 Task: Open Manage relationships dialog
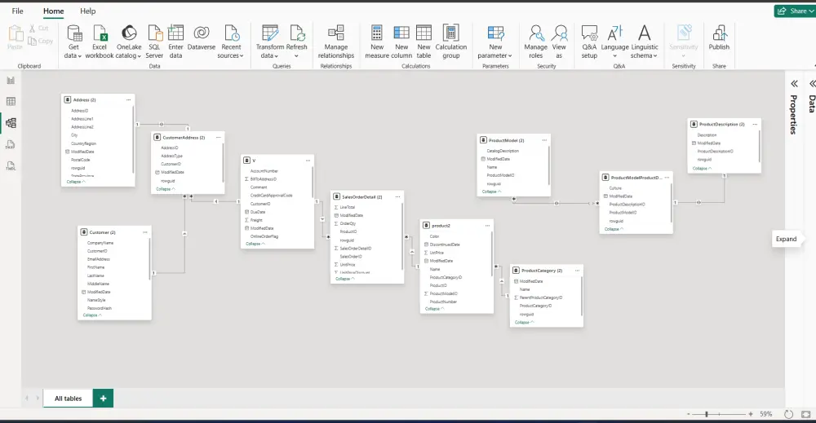point(336,42)
